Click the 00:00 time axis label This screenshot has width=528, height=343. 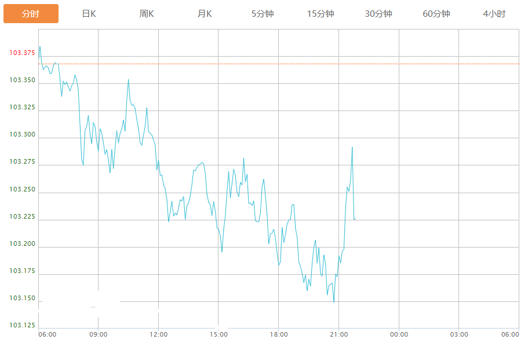pyautogui.click(x=399, y=334)
